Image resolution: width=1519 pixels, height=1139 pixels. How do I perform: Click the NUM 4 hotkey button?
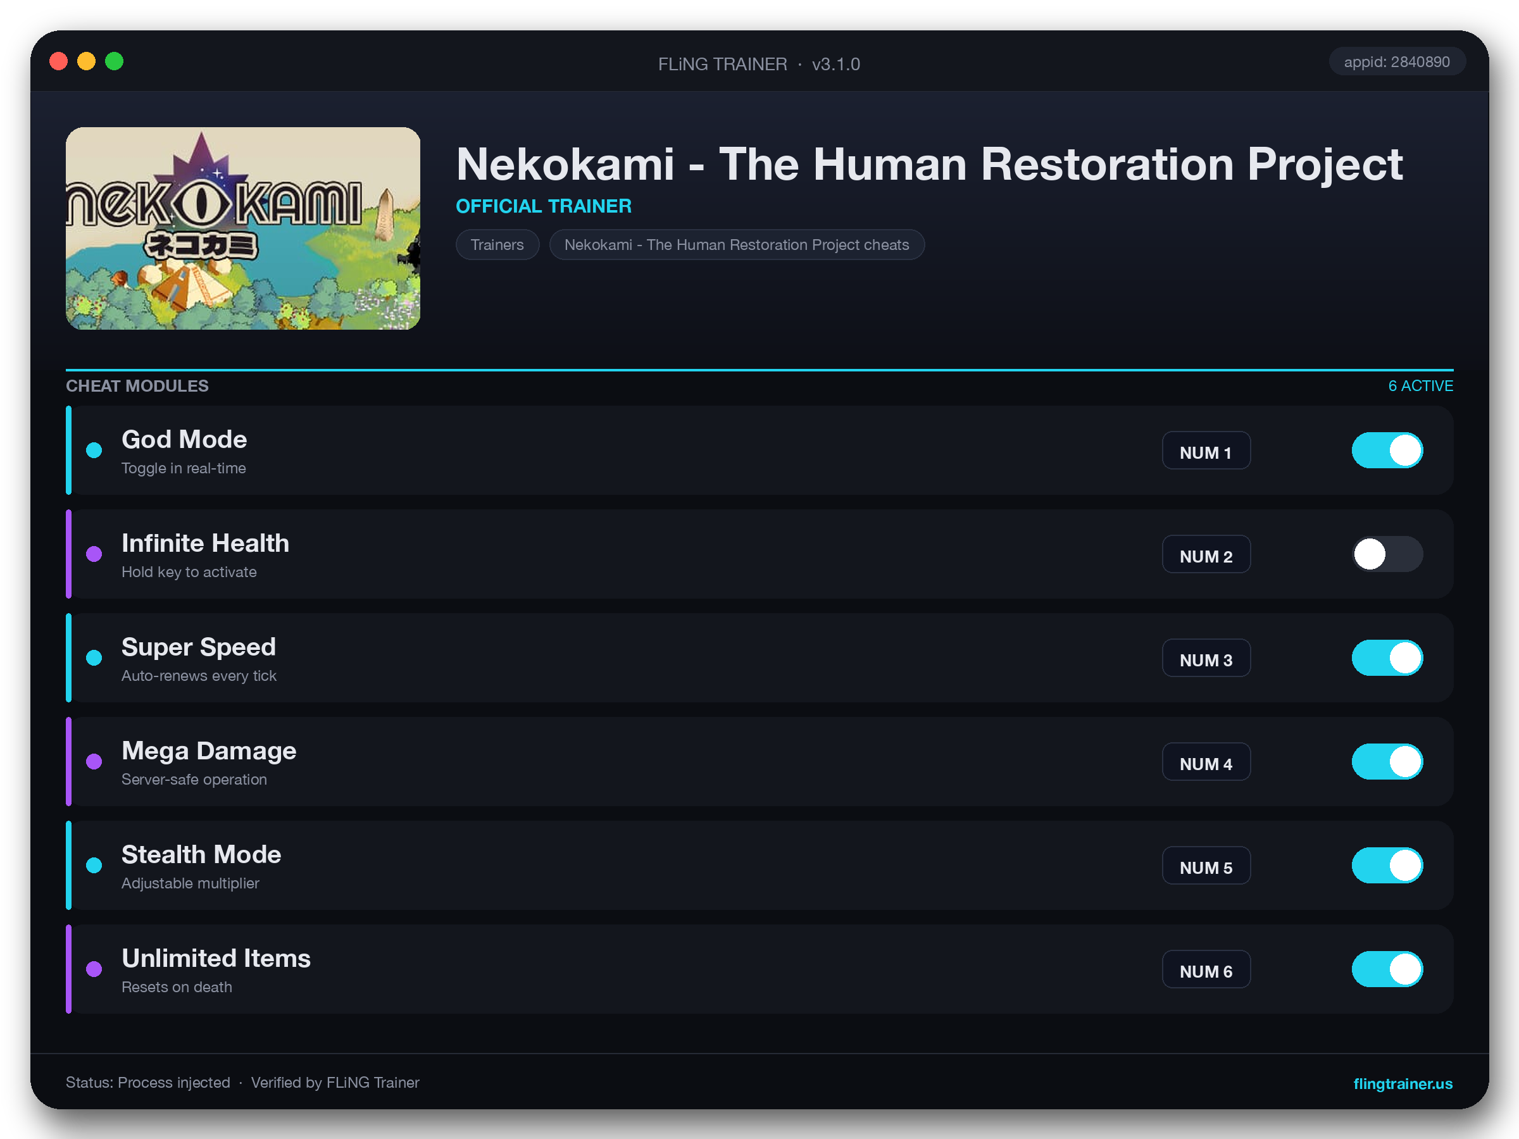point(1206,762)
